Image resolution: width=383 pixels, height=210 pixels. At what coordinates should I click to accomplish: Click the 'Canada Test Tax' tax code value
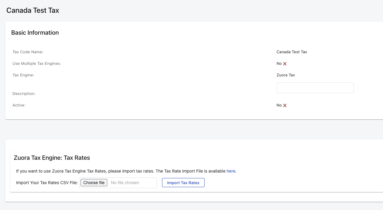tap(292, 52)
